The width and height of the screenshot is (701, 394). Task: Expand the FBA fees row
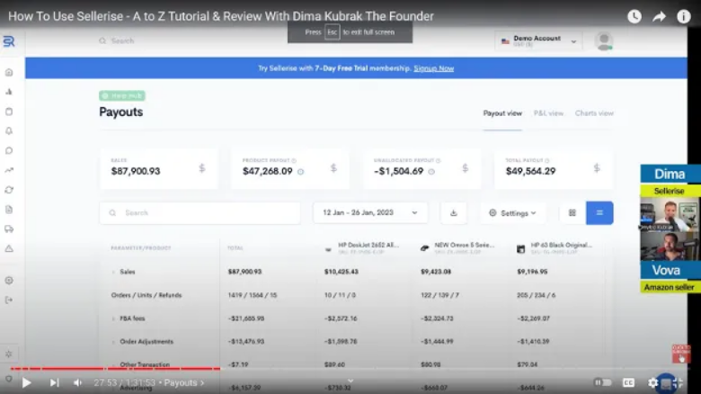[113, 318]
